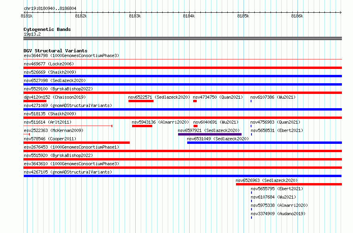Select the nsv4267105 (gnomADStructuralVariants) label
Image resolution: width=353 pixels, height=233 pixels.
68,172
